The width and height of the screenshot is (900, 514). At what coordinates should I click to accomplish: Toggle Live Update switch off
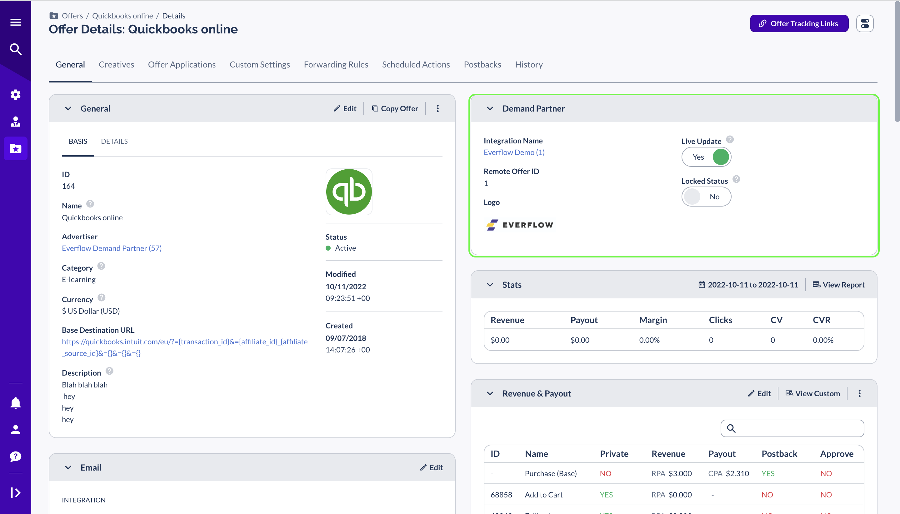coord(706,157)
